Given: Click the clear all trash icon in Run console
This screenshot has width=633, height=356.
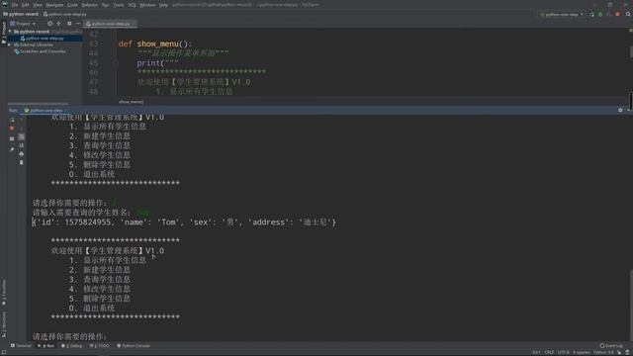Looking at the screenshot, I should click(x=22, y=162).
